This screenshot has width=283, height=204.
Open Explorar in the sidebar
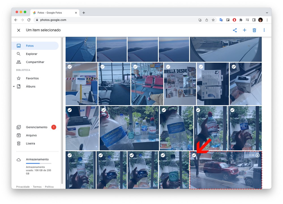tap(31, 54)
